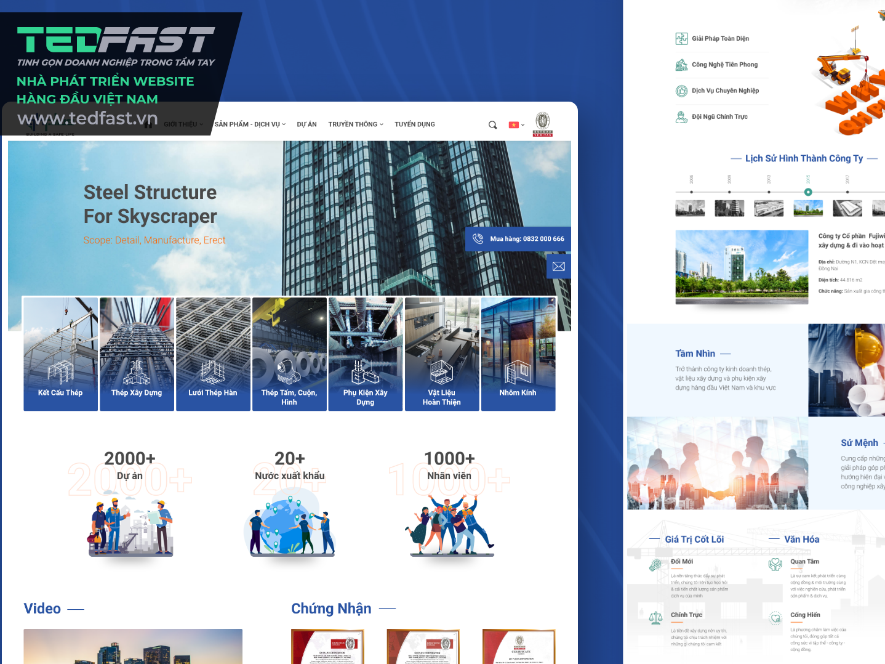Open the 2017 history thumbnail
Screen dimensions: 885x664
click(847, 208)
